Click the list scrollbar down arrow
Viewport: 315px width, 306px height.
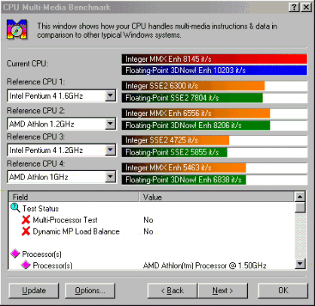[x=300, y=264]
